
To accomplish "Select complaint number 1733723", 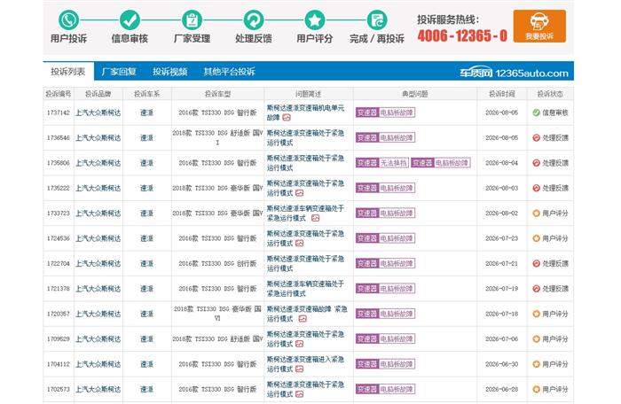I will click(x=59, y=214).
